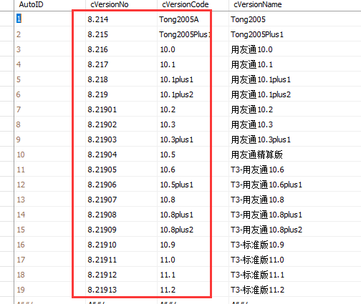Select the T3-用友通10.6 name cell
Viewport: 361px width, 304px height.
tap(295, 170)
